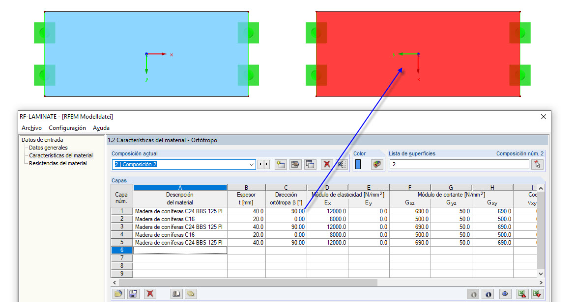
Task: Click the Lista de superficies input field
Action: click(459, 165)
